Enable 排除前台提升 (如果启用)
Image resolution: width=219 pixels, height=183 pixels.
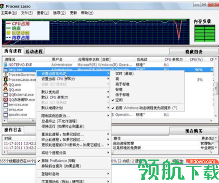tap(61, 166)
